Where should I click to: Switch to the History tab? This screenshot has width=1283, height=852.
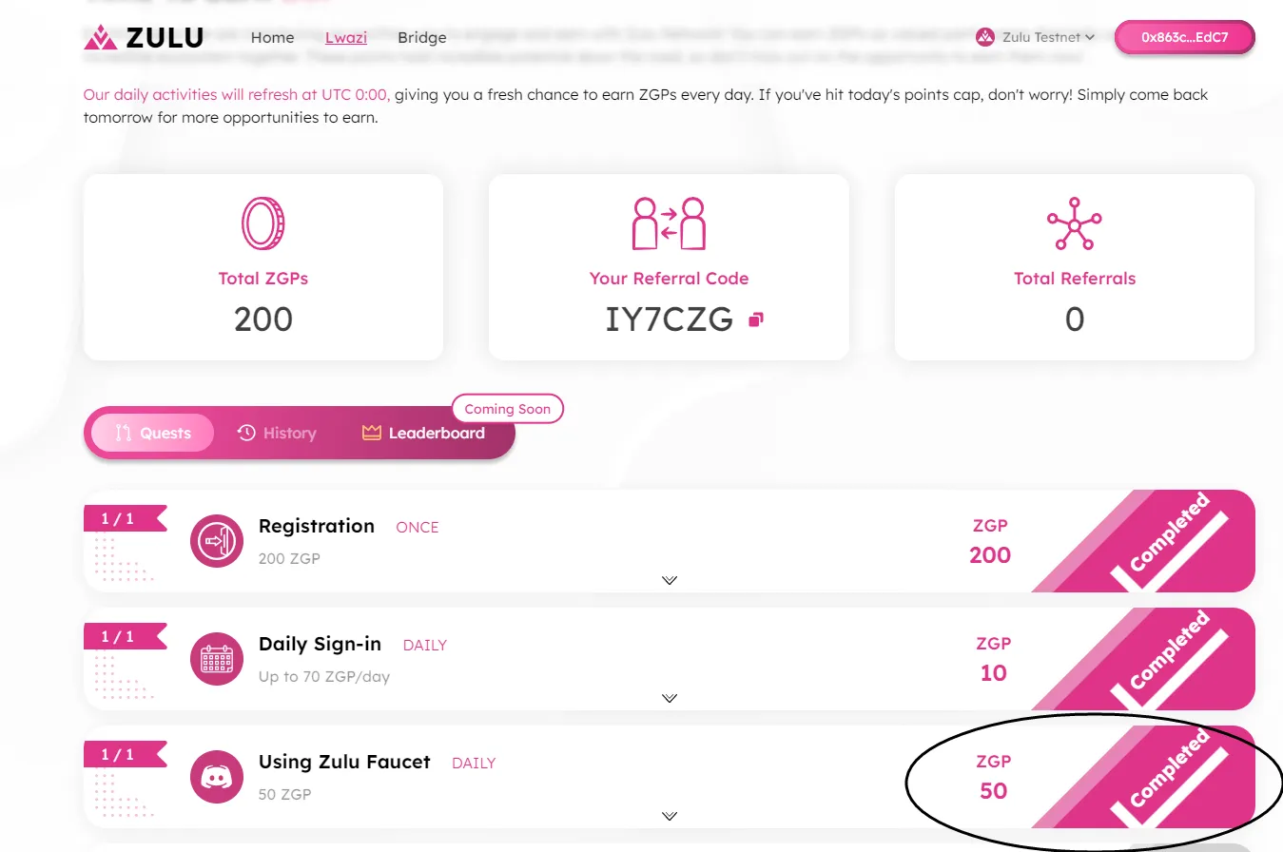[x=277, y=434]
